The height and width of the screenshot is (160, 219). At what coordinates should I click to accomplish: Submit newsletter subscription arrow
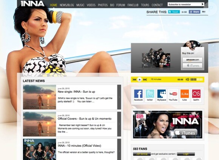(202, 4)
